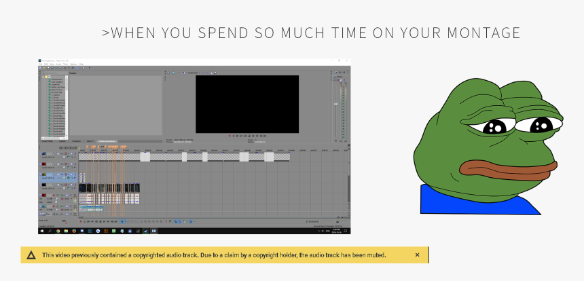Screen dimensions: 584x281
Task: Click the vertical scrollbar of generators list
Action: coord(67,107)
